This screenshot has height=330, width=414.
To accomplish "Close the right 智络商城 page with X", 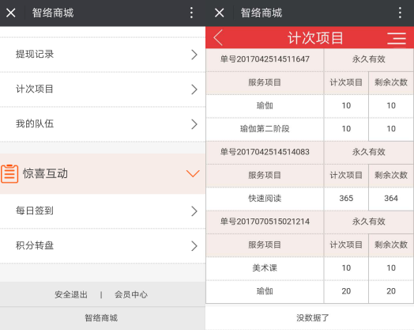I will point(220,13).
